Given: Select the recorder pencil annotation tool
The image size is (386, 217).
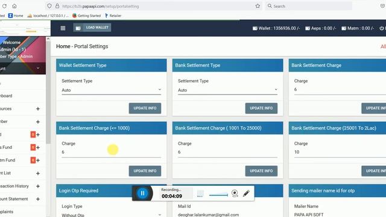Looking at the screenshot, I should click(x=246, y=193).
